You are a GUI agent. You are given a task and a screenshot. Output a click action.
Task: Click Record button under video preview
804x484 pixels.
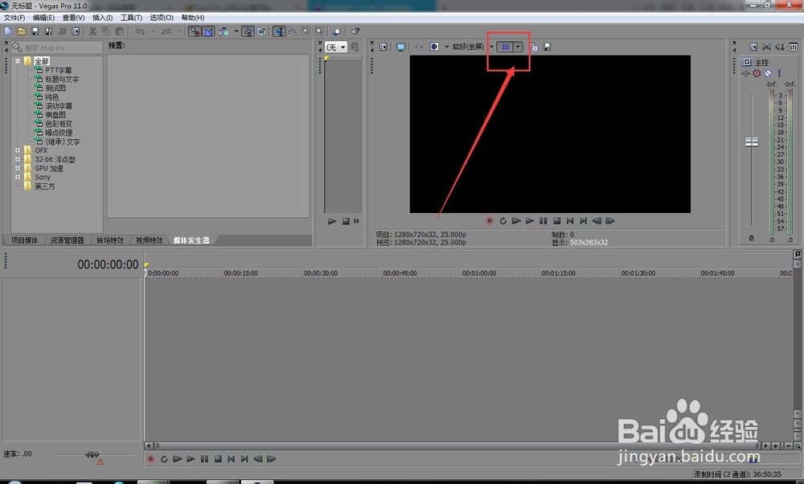[490, 221]
